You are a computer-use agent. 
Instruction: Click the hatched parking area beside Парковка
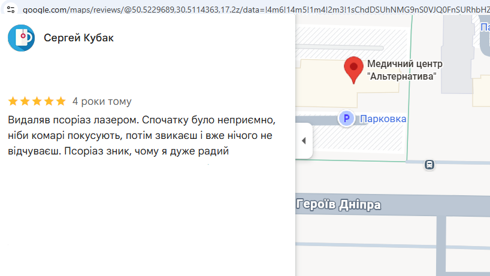(x=356, y=139)
